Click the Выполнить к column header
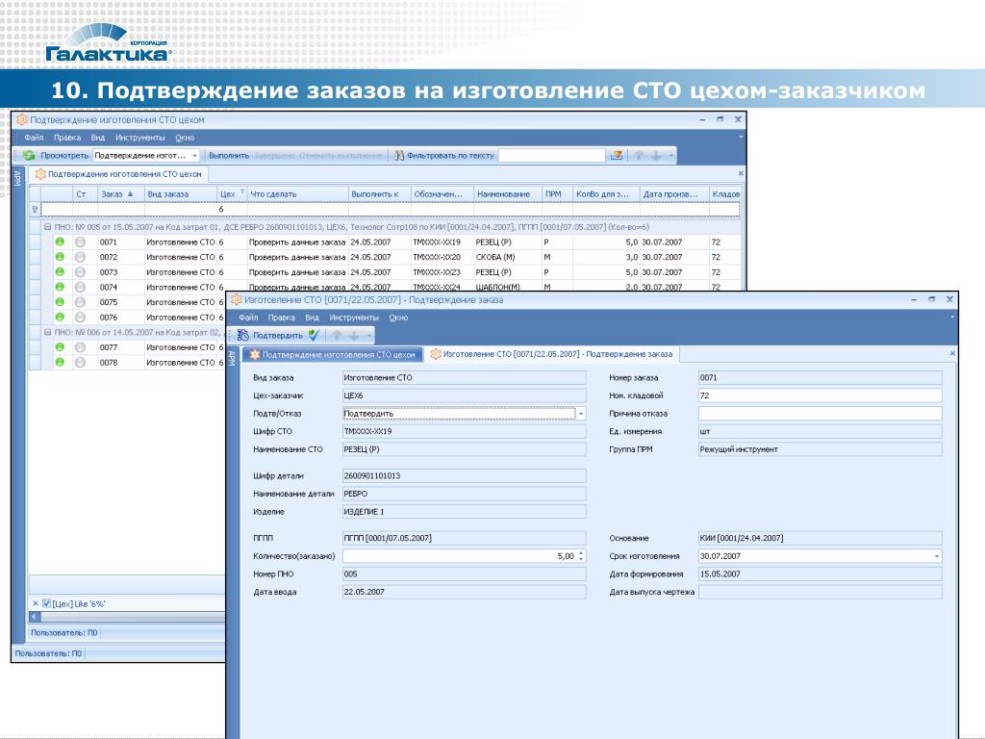Viewport: 985px width, 739px height. pyautogui.click(x=379, y=194)
